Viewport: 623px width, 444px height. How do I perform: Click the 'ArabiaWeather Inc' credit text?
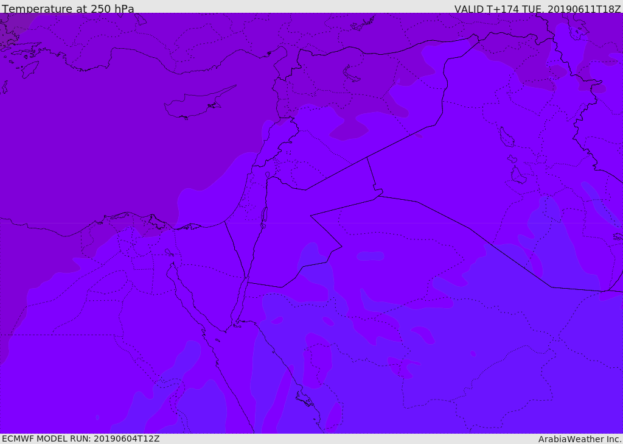click(580, 439)
